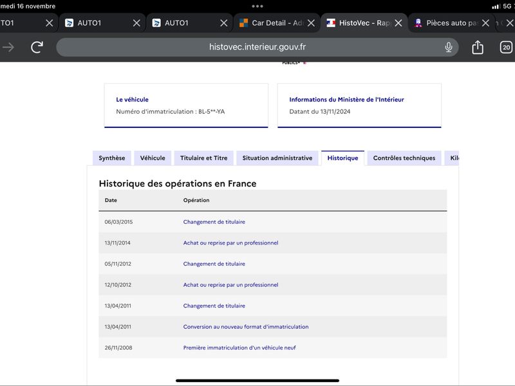
Task: Open the share sheet icon
Action: point(478,47)
